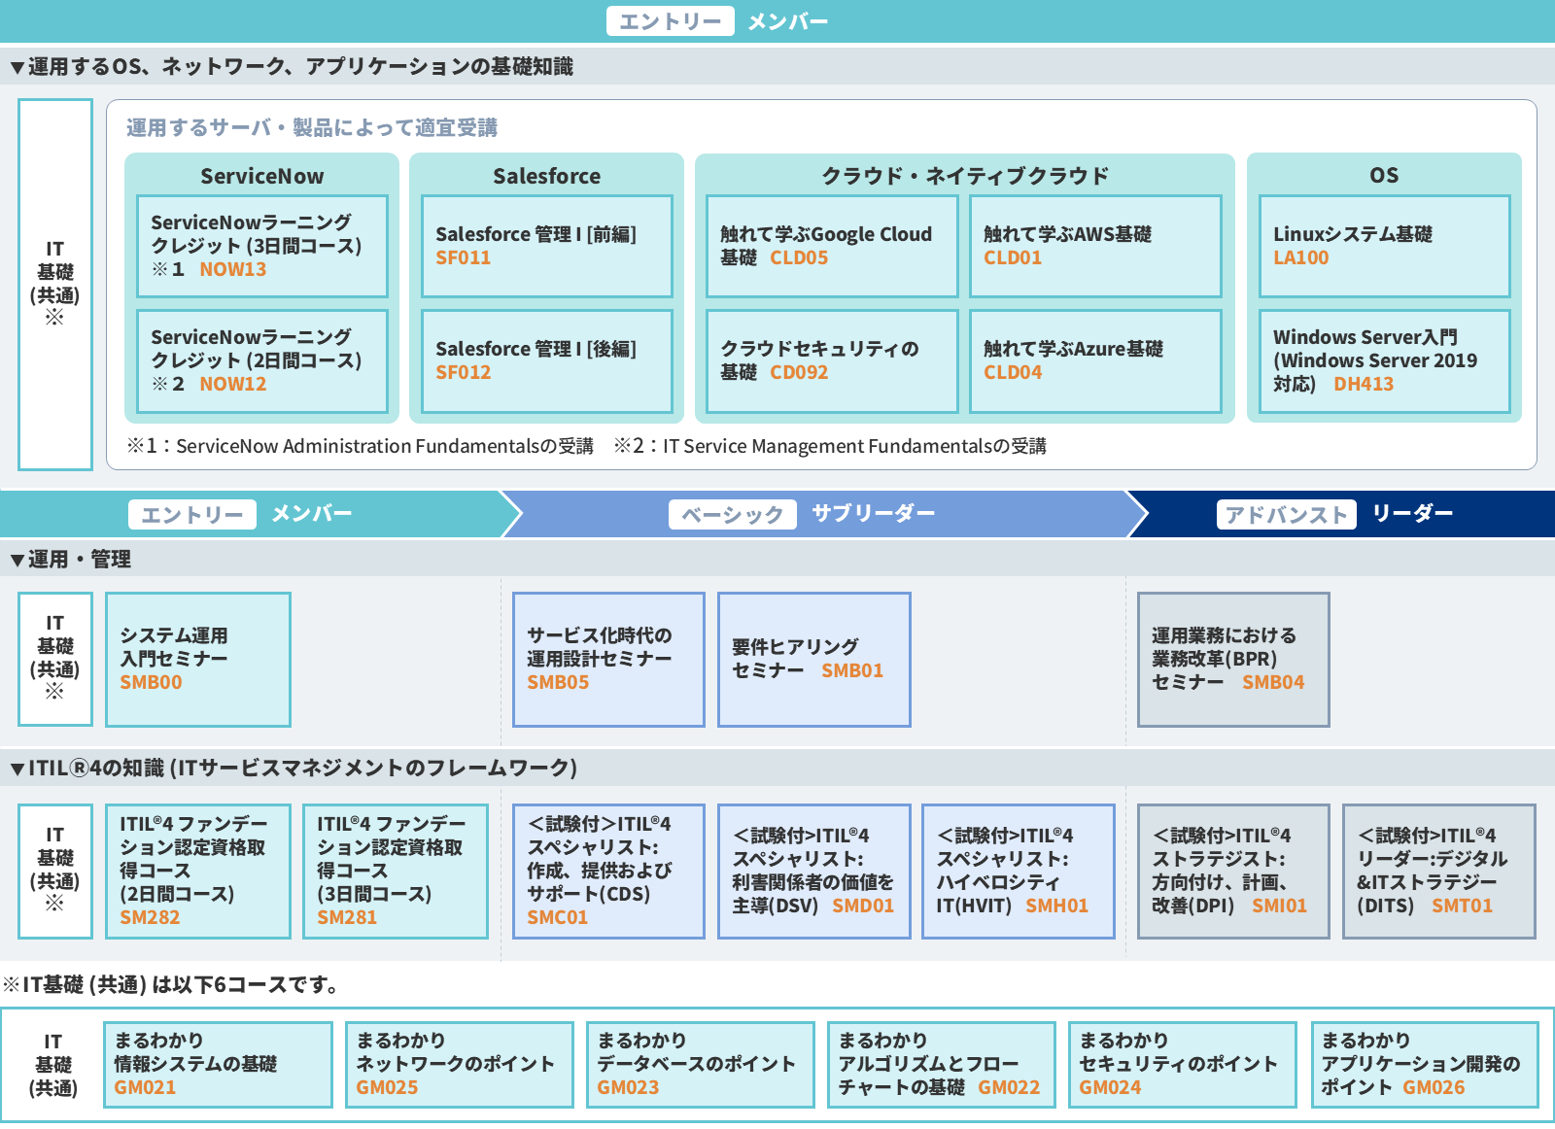
Task: Select the まるわかり ネットワークのポイント GM025 course
Action: click(459, 1064)
